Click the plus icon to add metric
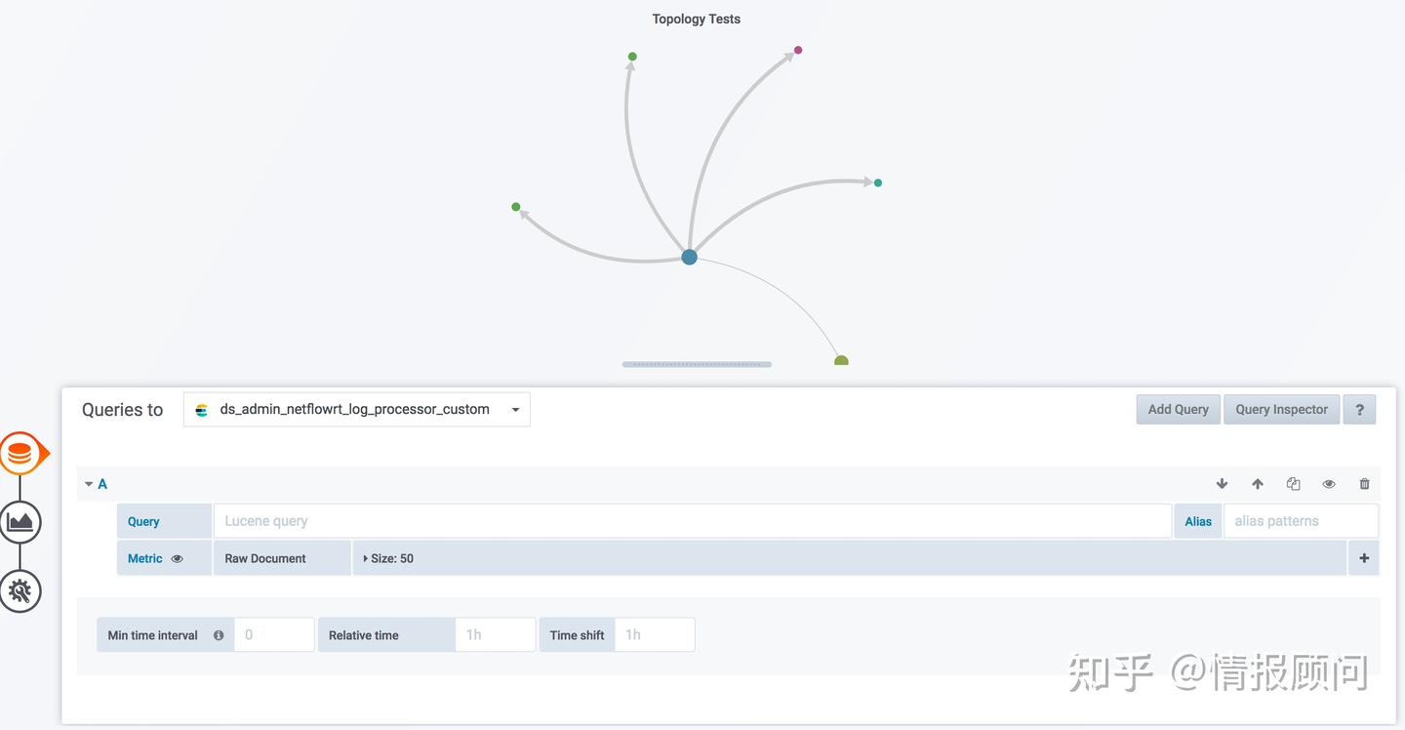Viewport: 1405px width, 730px height. 1363,558
